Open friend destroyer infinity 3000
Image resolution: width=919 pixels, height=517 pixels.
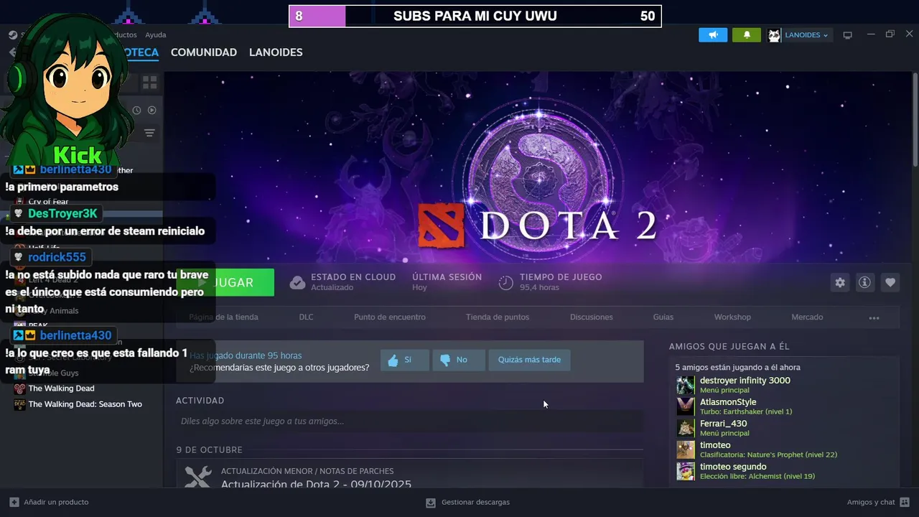tap(745, 381)
